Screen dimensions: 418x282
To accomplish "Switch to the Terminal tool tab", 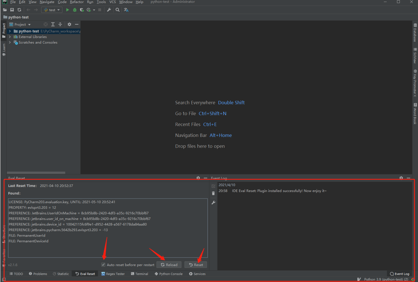I will point(140,274).
